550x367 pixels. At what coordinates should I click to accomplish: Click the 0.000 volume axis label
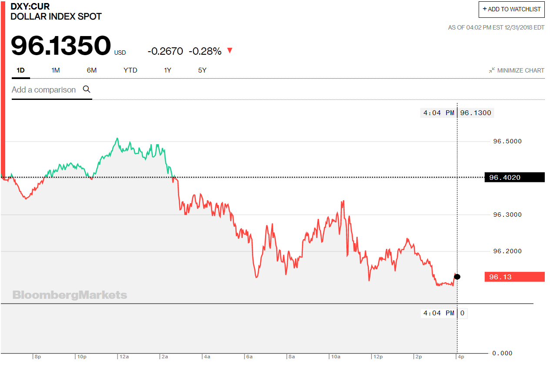[x=502, y=353]
